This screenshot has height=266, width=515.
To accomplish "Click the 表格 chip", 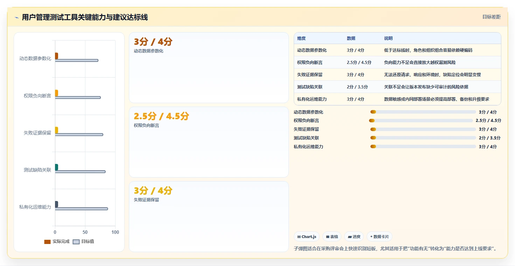I will click(332, 237).
